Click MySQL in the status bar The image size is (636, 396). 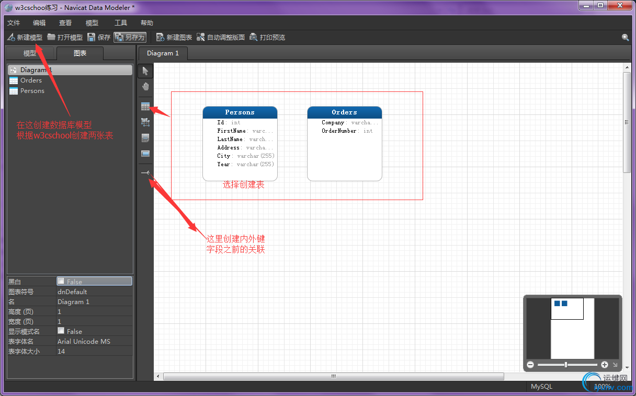[541, 387]
